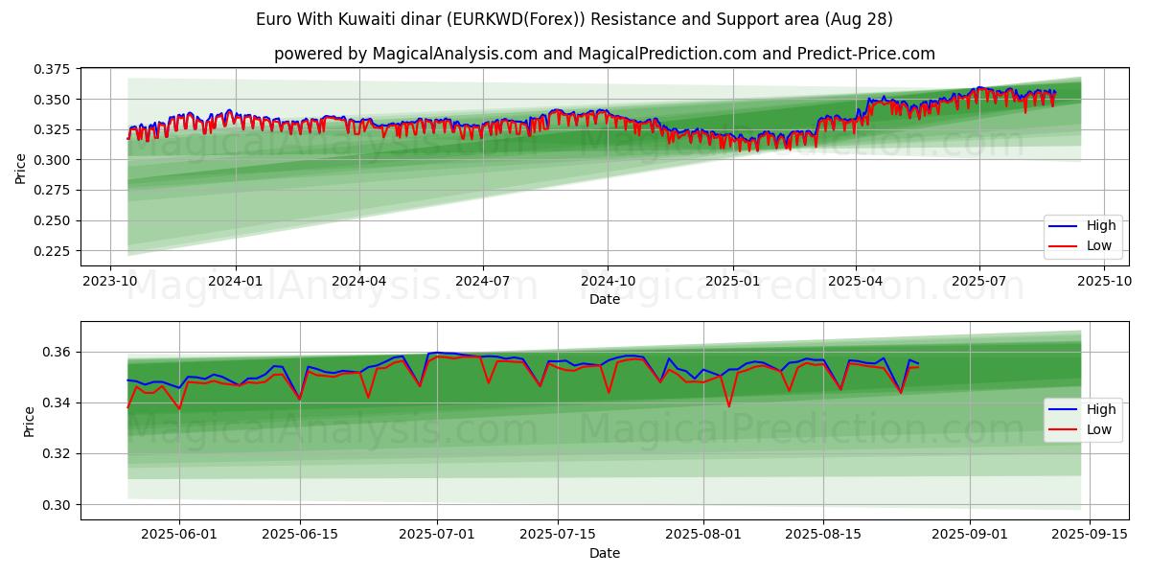Click the 2025-10 tick label
This screenshot has height=575, width=1150.
pos(1103,282)
